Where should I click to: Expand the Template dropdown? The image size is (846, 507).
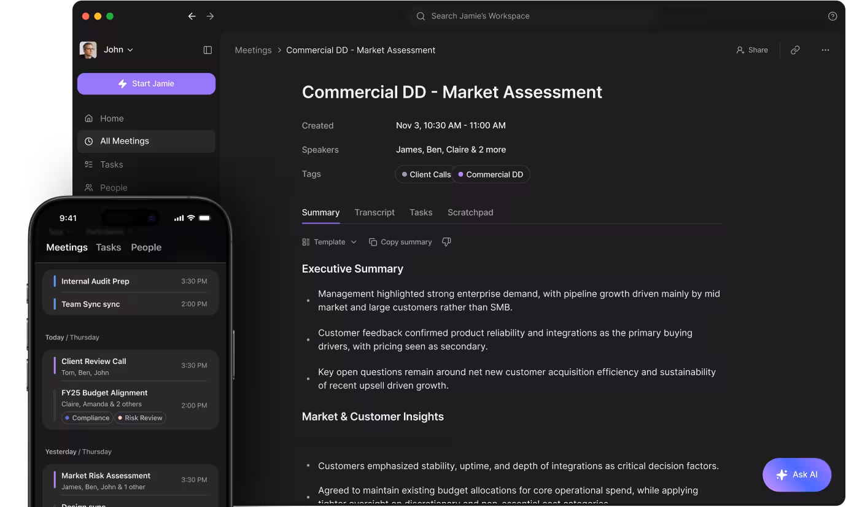(330, 242)
